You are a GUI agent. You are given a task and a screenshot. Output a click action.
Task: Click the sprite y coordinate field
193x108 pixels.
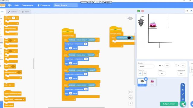(x=183, y=65)
